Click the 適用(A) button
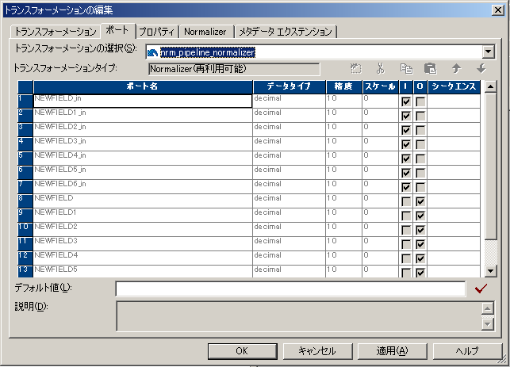 click(391, 350)
